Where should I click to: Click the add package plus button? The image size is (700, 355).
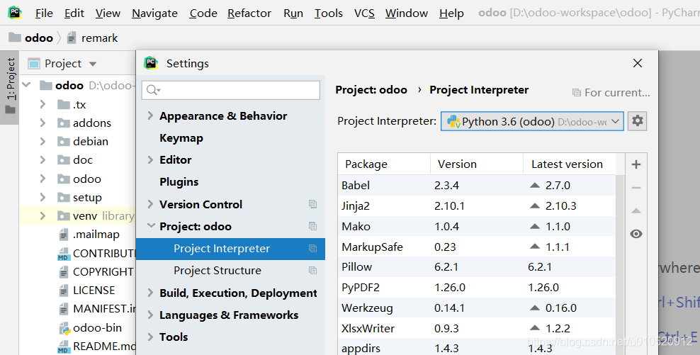click(636, 164)
